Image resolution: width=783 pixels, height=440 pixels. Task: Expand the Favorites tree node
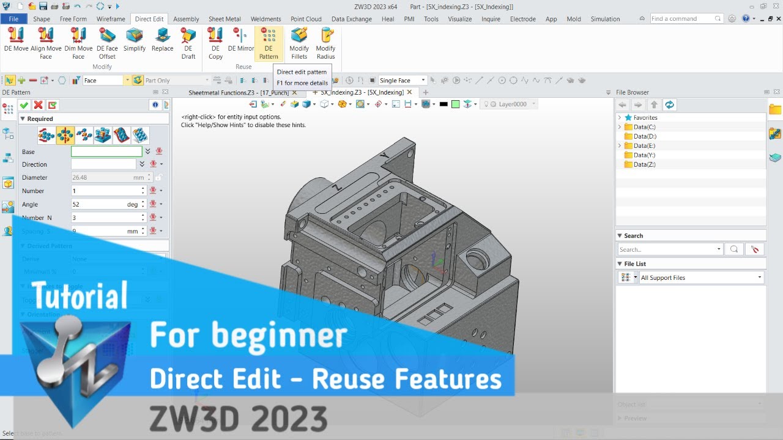click(x=620, y=117)
